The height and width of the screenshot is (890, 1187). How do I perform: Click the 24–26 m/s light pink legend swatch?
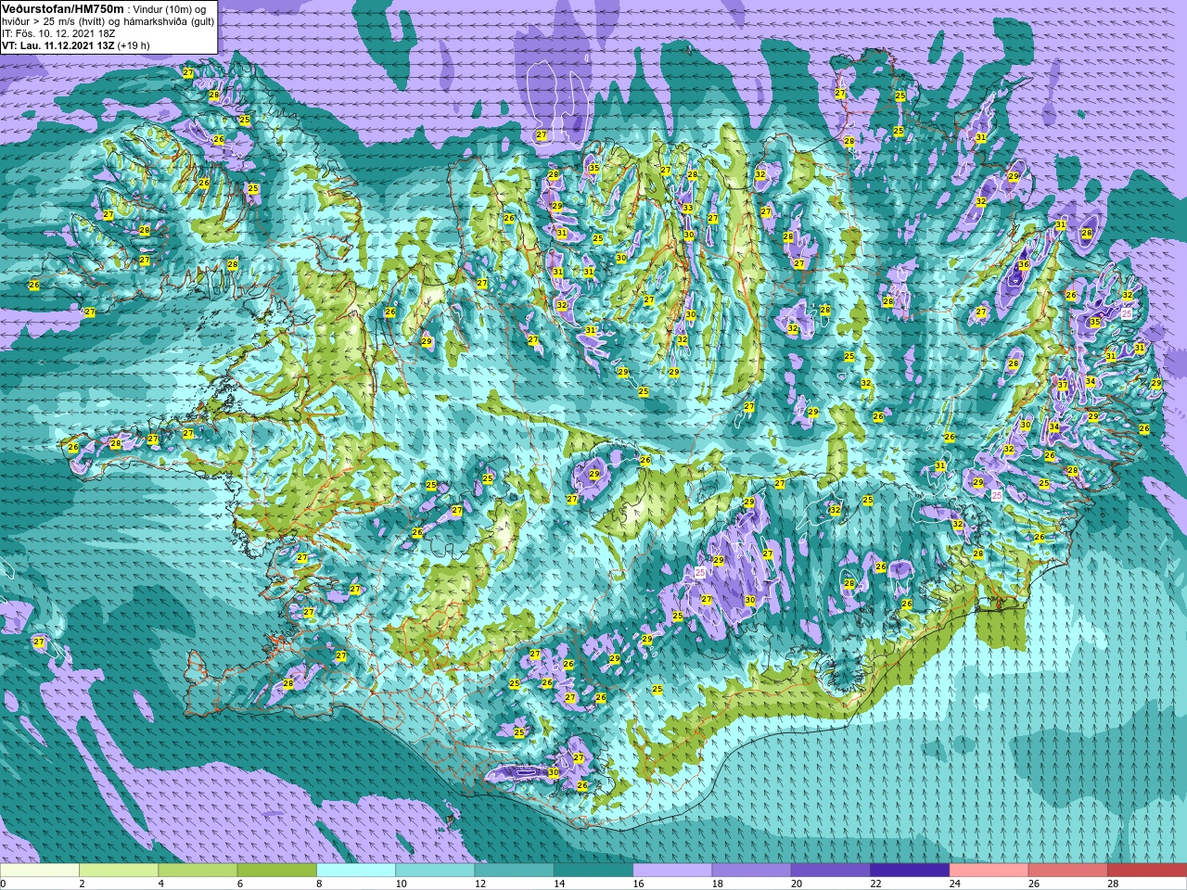(x=989, y=871)
